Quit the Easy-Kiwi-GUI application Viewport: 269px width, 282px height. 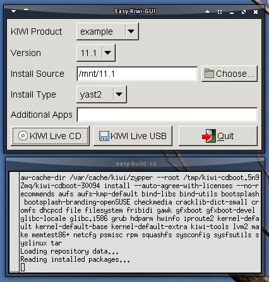(218, 136)
